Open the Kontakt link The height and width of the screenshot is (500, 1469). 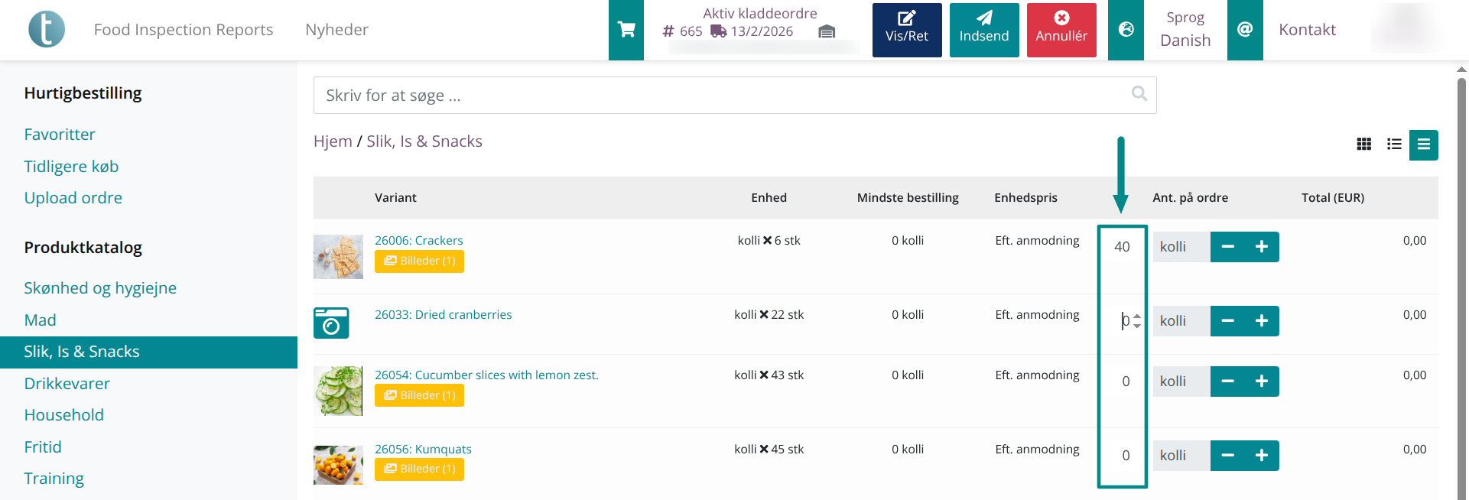pos(1307,30)
